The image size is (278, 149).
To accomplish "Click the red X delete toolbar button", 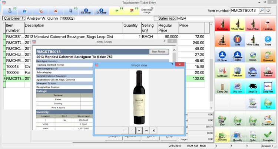I will pyautogui.click(x=56, y=11).
